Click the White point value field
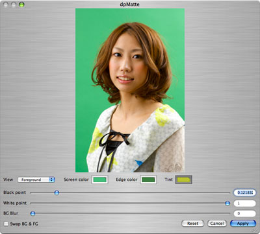The height and width of the screenshot is (234, 260). pyautogui.click(x=244, y=204)
